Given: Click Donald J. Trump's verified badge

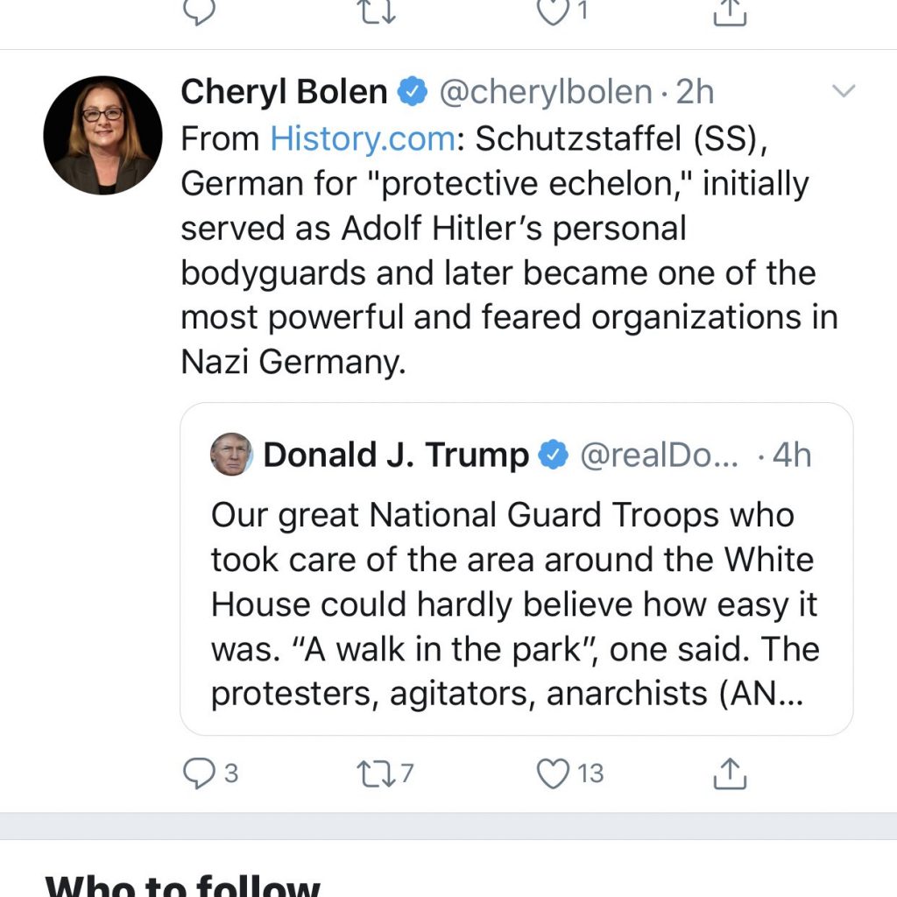Looking at the screenshot, I should [552, 455].
